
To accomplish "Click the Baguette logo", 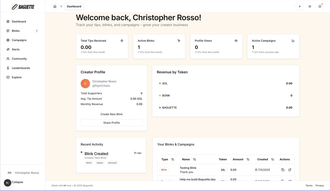I will (23, 7).
